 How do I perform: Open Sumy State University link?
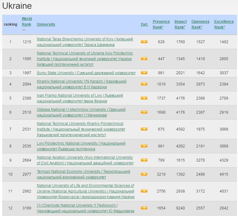[86, 73]
